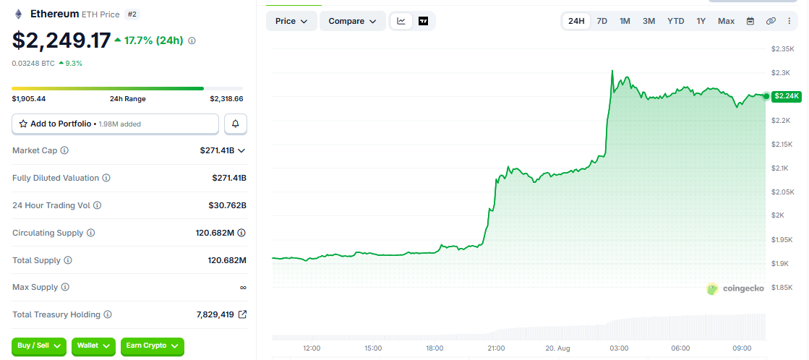Open the calendar date range picker
Screen dimensions: 809x360
coord(750,21)
